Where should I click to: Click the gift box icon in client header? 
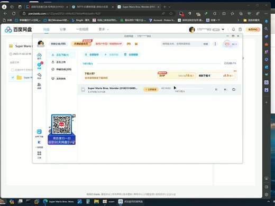click(x=136, y=44)
